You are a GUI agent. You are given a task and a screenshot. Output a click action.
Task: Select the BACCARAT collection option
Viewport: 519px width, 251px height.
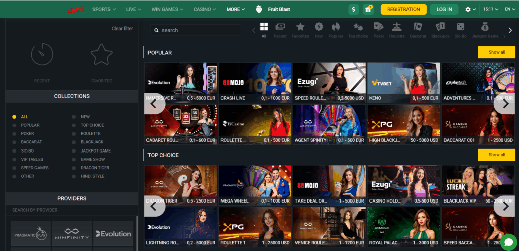pos(27,142)
